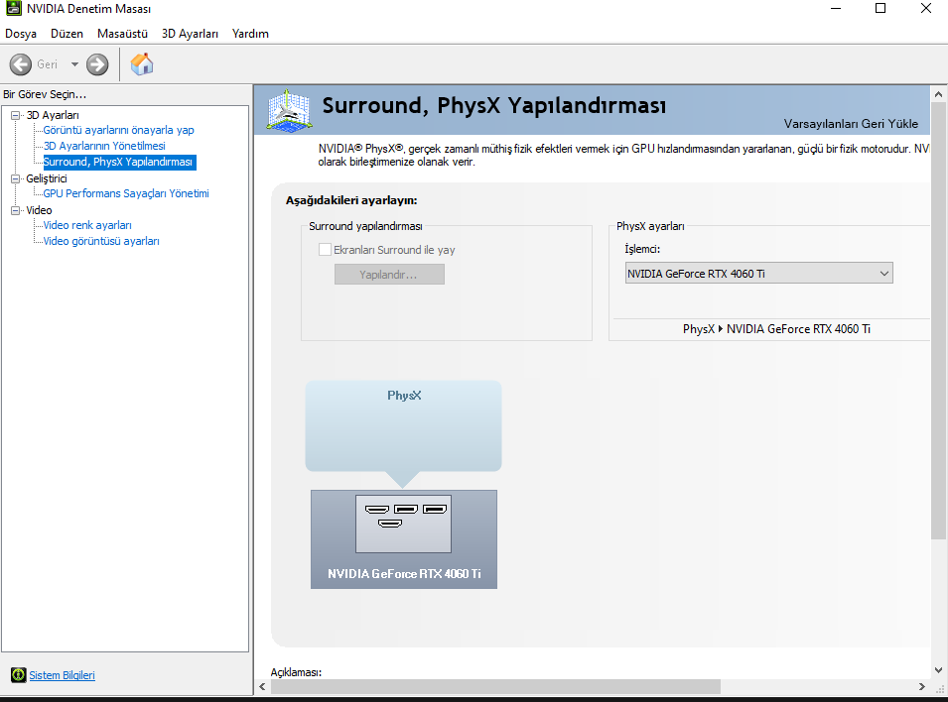Click the Geliştirici tree category label

(47, 178)
